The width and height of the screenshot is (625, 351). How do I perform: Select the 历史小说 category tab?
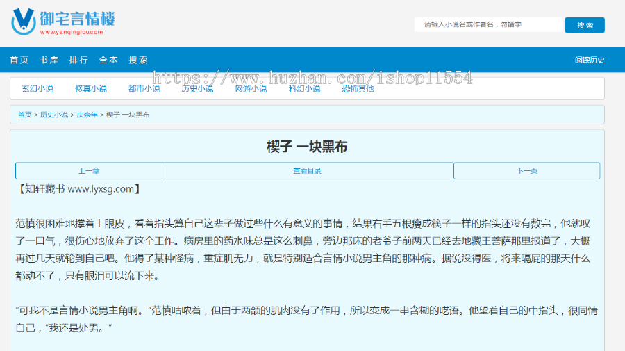[197, 89]
